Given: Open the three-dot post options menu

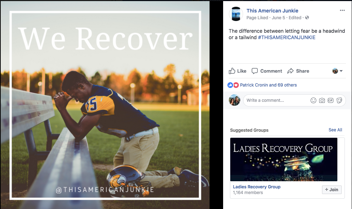Looking at the screenshot, I should [x=342, y=10].
